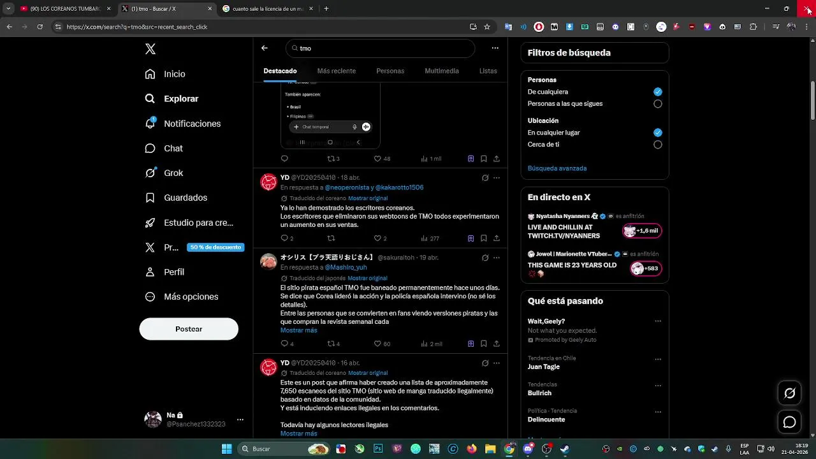Screen dimensions: 816x459
Task: Like the YD 18 abr. post
Action: click(380, 238)
